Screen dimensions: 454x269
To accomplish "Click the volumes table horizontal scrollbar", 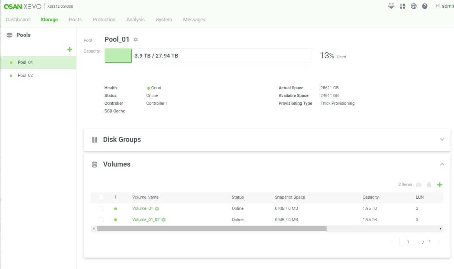I will coord(212,229).
